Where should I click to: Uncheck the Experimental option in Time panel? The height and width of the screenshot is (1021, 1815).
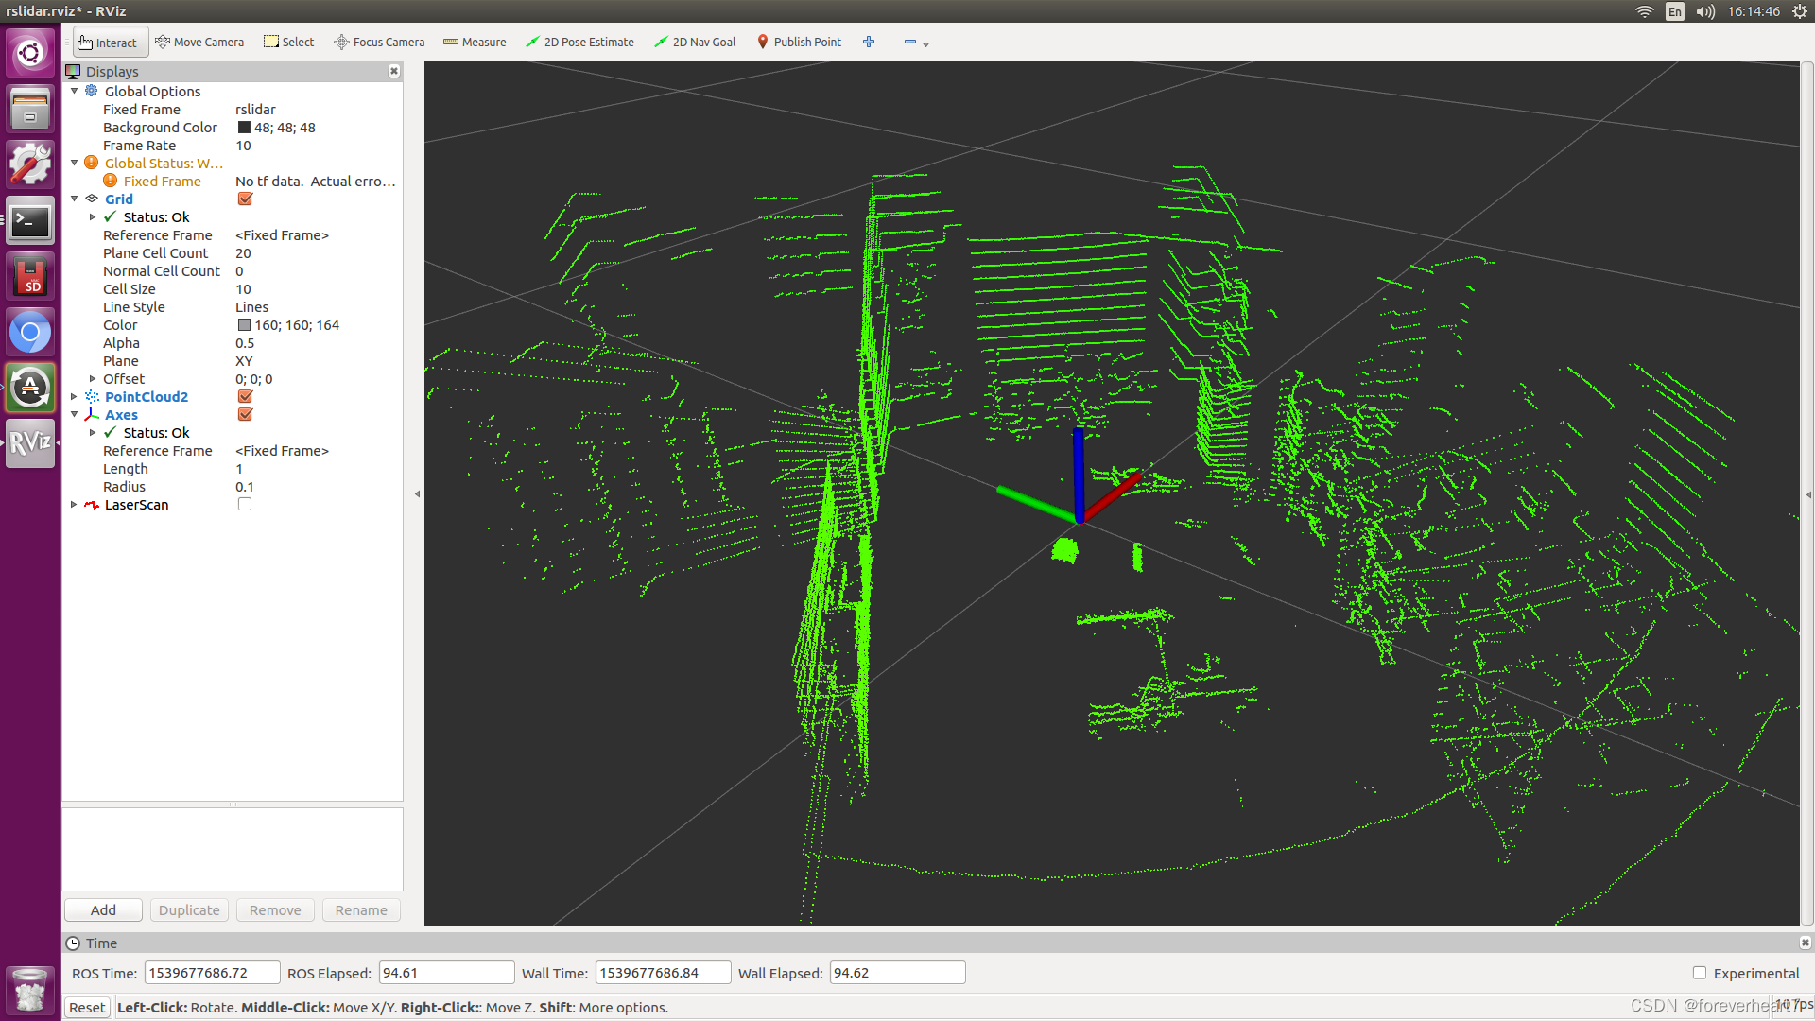[1699, 973]
